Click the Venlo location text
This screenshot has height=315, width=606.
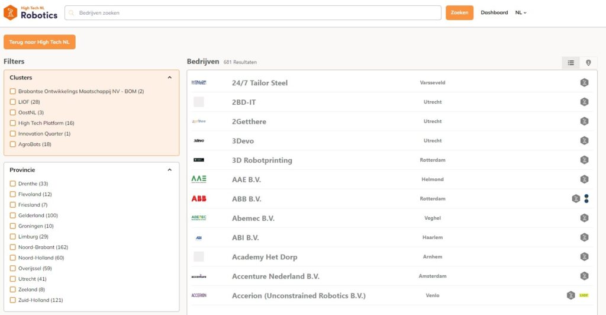coord(433,295)
